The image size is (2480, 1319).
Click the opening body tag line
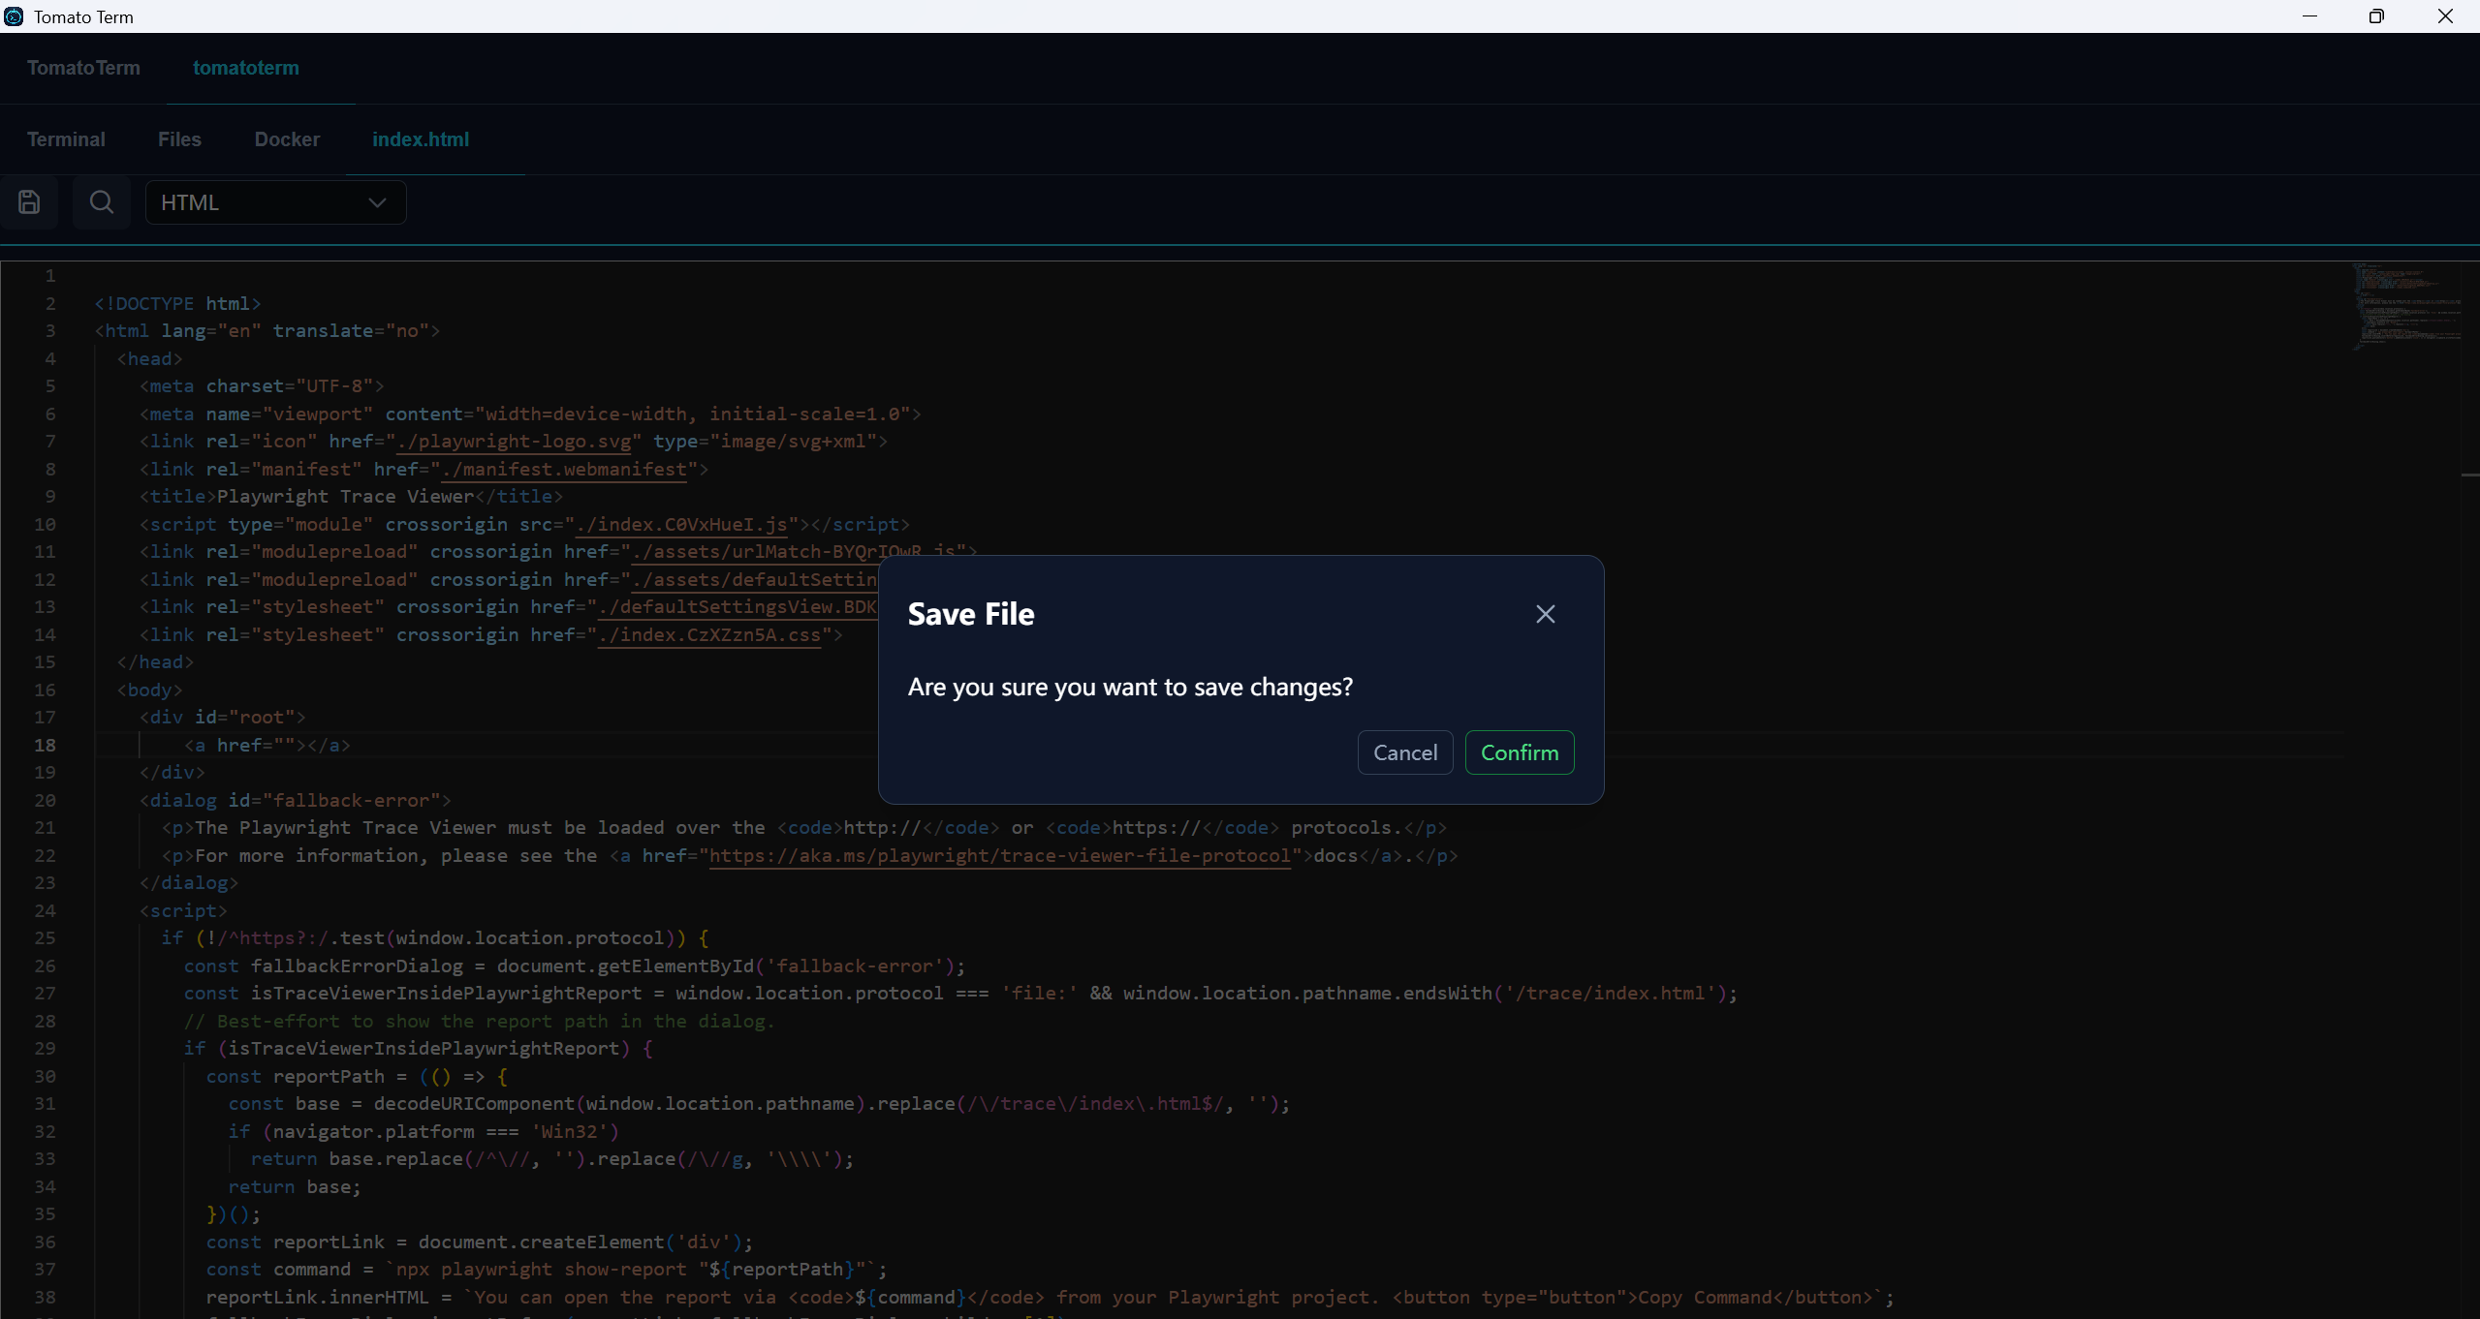click(149, 690)
